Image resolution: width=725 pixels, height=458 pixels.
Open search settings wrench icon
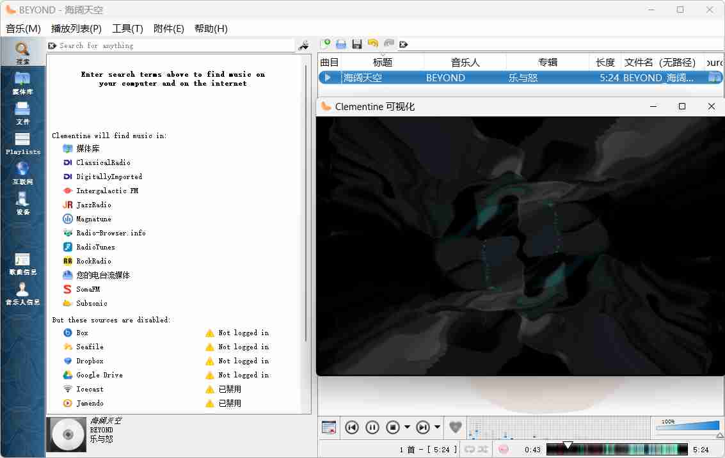point(304,45)
